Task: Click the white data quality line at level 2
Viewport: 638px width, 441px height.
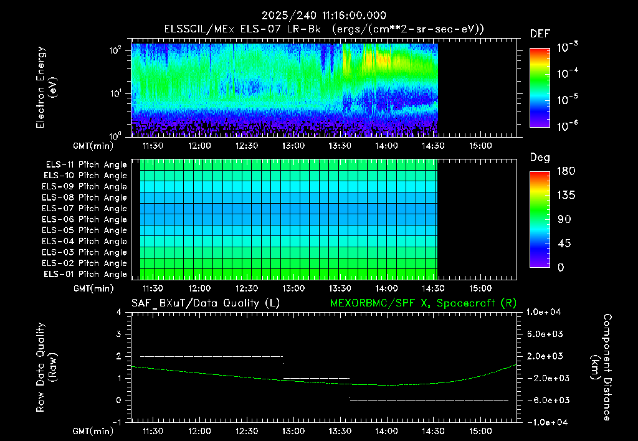Action: click(211, 356)
